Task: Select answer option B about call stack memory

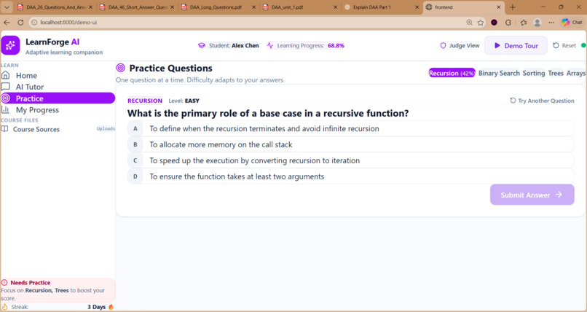Action: (350, 144)
